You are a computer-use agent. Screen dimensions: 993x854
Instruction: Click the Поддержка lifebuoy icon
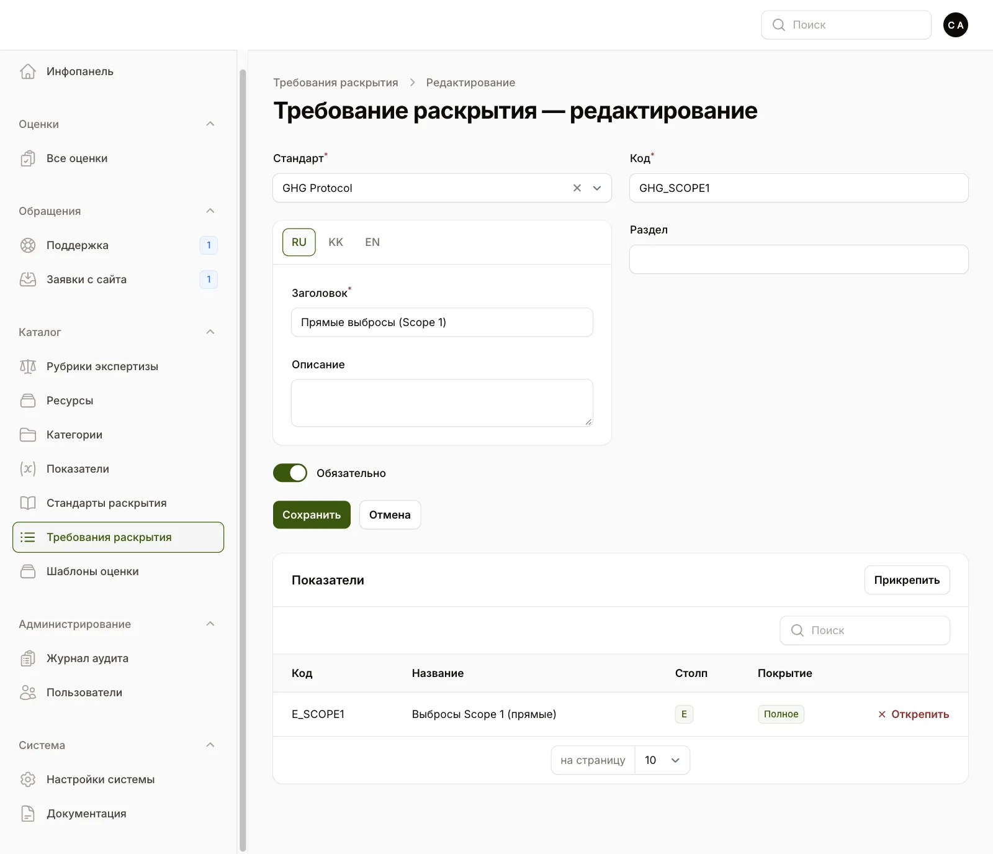28,245
